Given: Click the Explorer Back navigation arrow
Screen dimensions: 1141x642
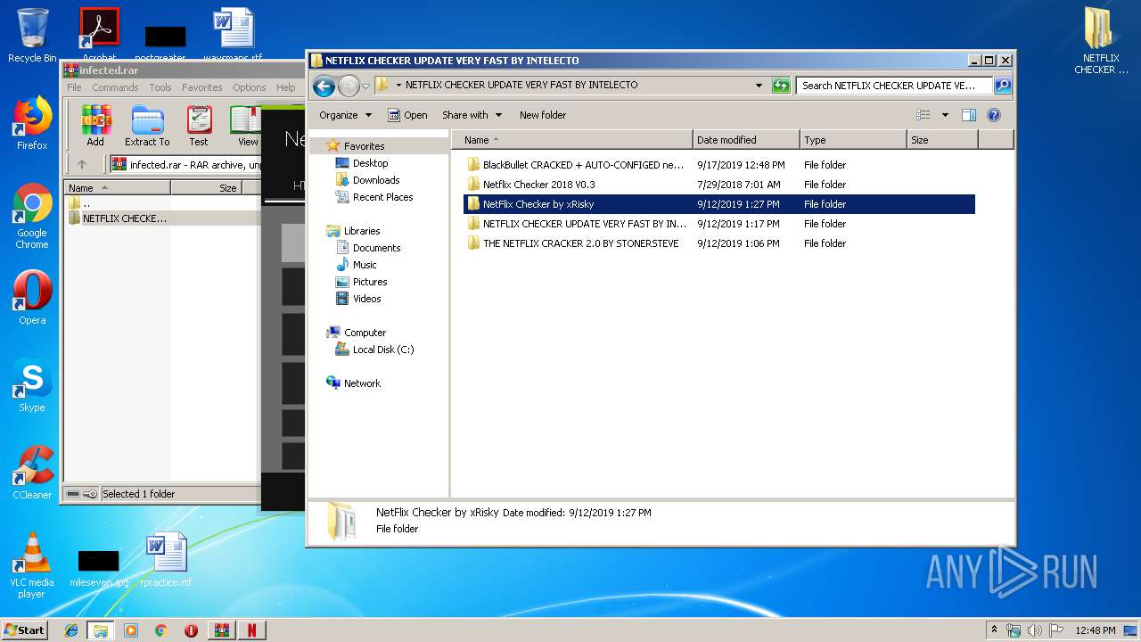Looking at the screenshot, I should [x=324, y=86].
